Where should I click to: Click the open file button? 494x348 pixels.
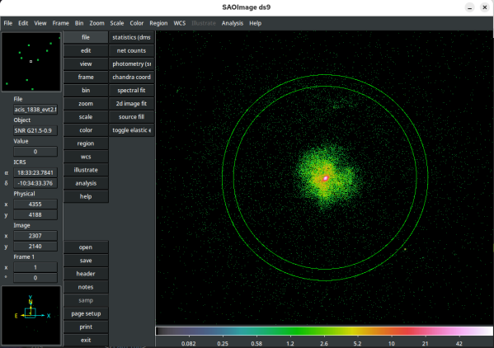(86, 247)
